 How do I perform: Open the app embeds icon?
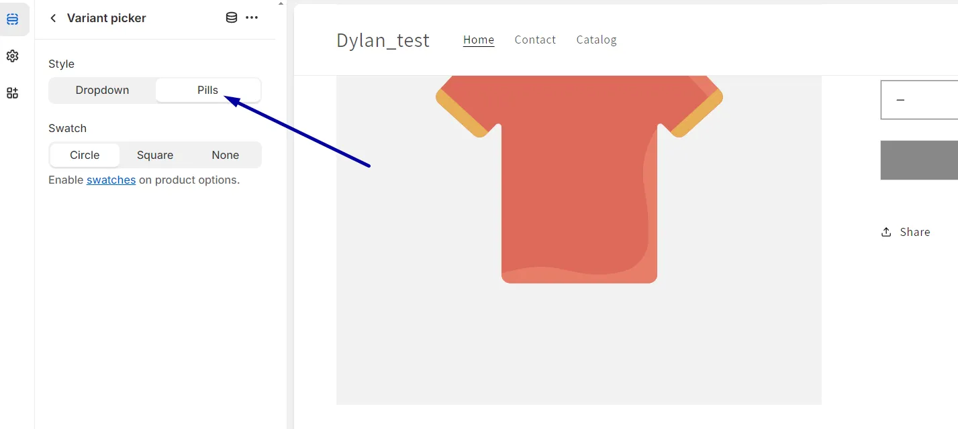click(x=13, y=93)
